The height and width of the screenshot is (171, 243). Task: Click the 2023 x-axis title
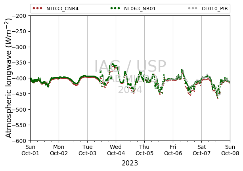click(x=130, y=163)
